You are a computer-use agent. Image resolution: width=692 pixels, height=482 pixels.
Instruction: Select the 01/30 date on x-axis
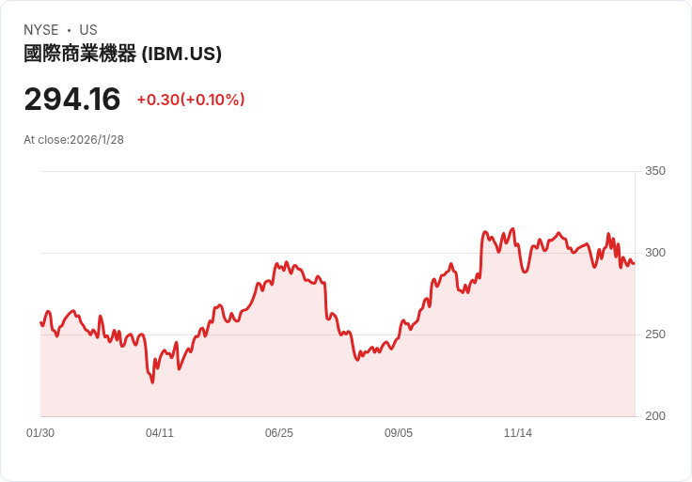40,433
